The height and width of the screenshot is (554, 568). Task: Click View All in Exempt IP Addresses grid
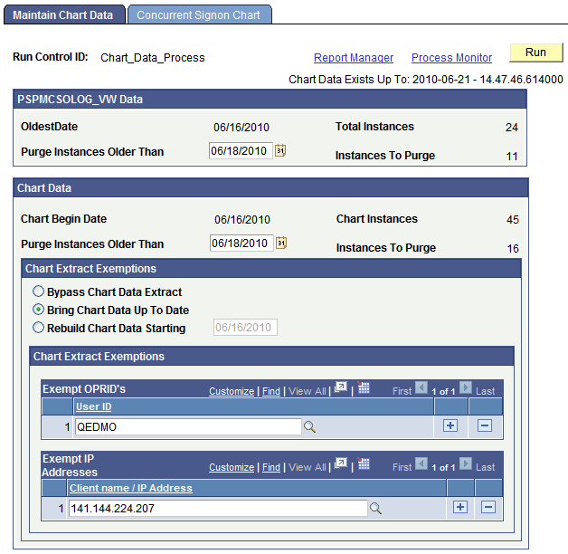pyautogui.click(x=308, y=467)
